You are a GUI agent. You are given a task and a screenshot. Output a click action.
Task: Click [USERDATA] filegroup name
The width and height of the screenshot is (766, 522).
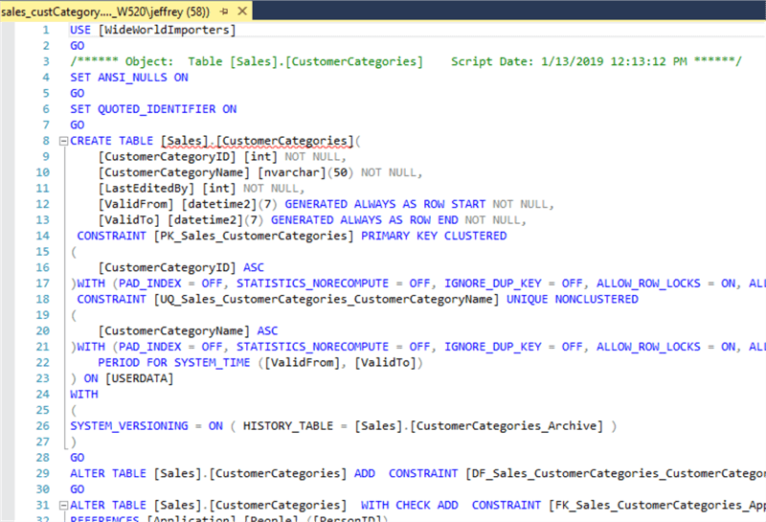pos(140,378)
